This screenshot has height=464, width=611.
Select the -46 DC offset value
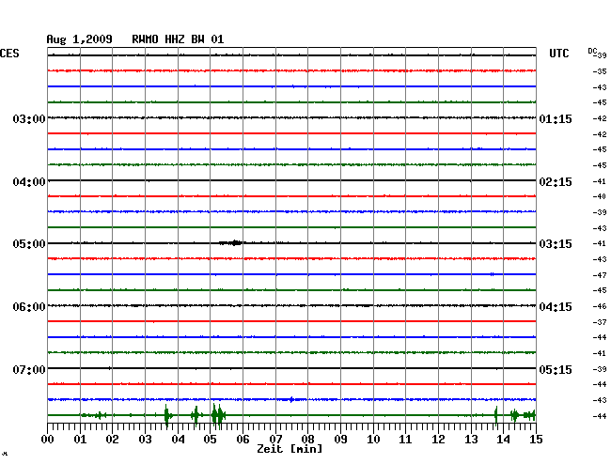pyautogui.click(x=600, y=306)
